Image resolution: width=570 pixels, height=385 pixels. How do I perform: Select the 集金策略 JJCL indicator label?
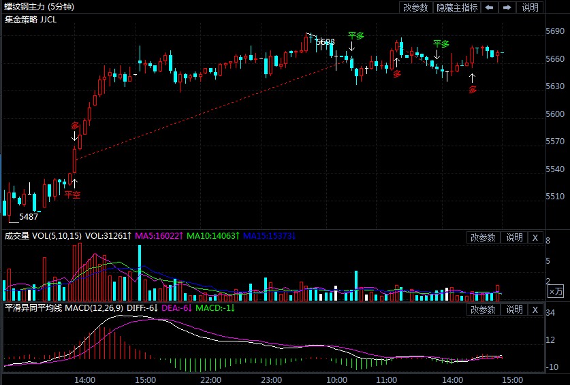(31, 19)
